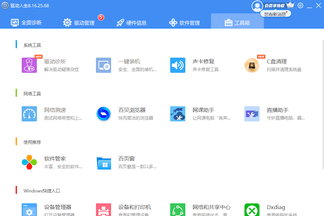Click the 设备和打印机 title text
Image resolution: width=324 pixels, height=216 pixels.
[135, 207]
